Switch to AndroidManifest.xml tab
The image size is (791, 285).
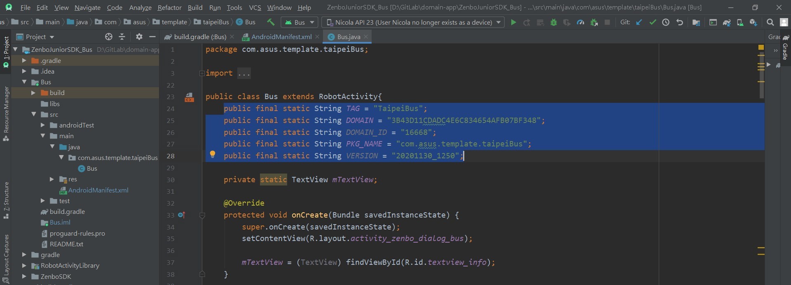click(281, 37)
